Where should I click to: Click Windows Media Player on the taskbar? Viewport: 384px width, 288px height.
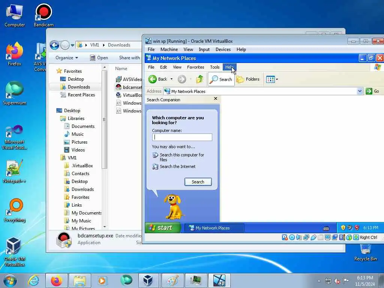[102, 280]
